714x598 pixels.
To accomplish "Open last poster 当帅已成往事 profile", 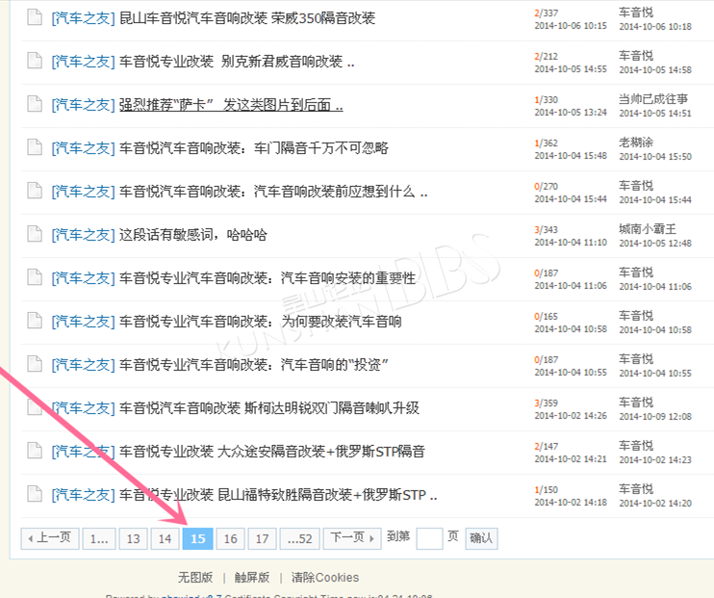I will [653, 99].
